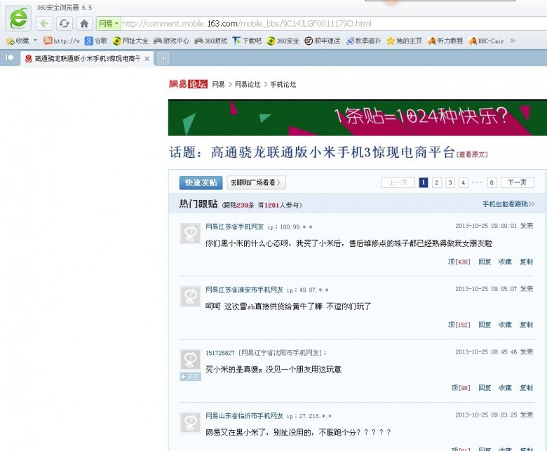
Task: Click the 下一页 button
Action: (x=518, y=182)
